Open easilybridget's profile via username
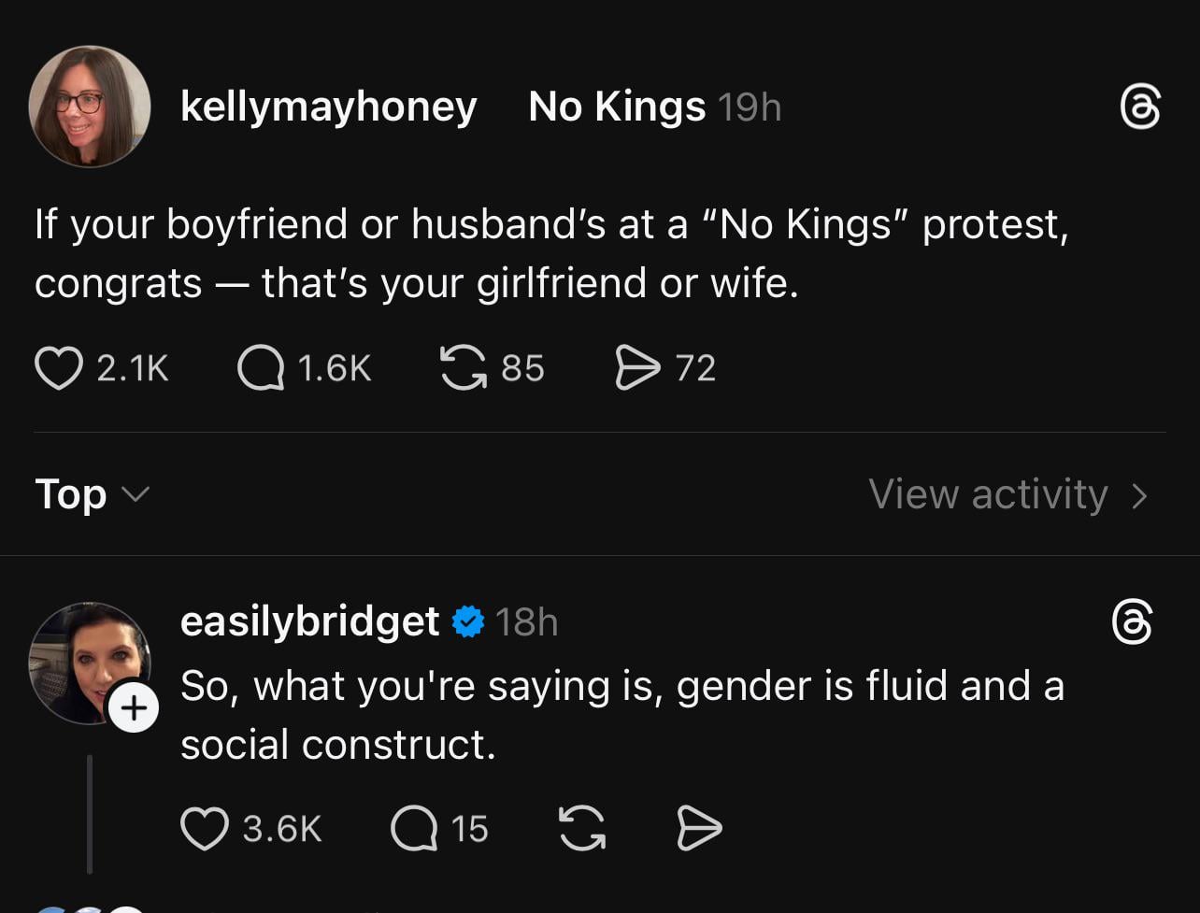This screenshot has width=1200, height=913. (x=309, y=622)
